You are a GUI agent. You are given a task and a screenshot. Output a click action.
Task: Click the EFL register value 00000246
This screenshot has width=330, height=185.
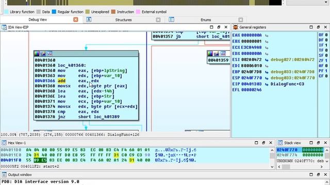251,90
